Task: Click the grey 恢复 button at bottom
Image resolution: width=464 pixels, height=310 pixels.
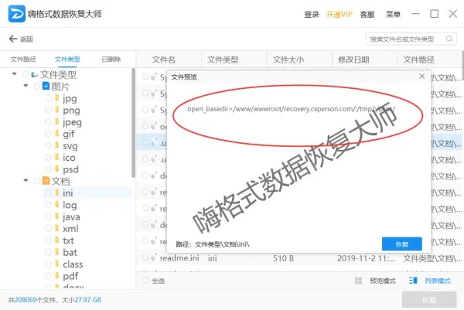Action: 428,300
